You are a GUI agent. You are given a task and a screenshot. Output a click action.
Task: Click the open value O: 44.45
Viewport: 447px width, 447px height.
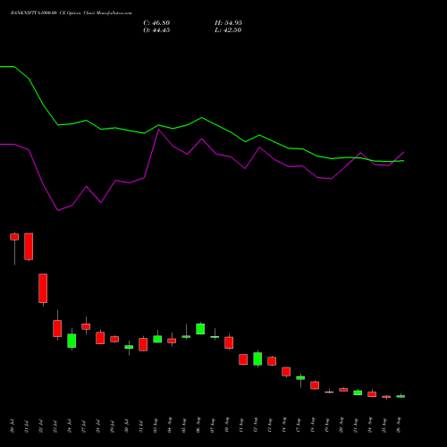click(x=156, y=30)
